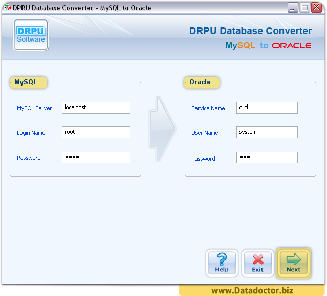This screenshot has width=327, height=296.
Task: Click the MySQL to ORACLE subtitle
Action: pos(268,45)
